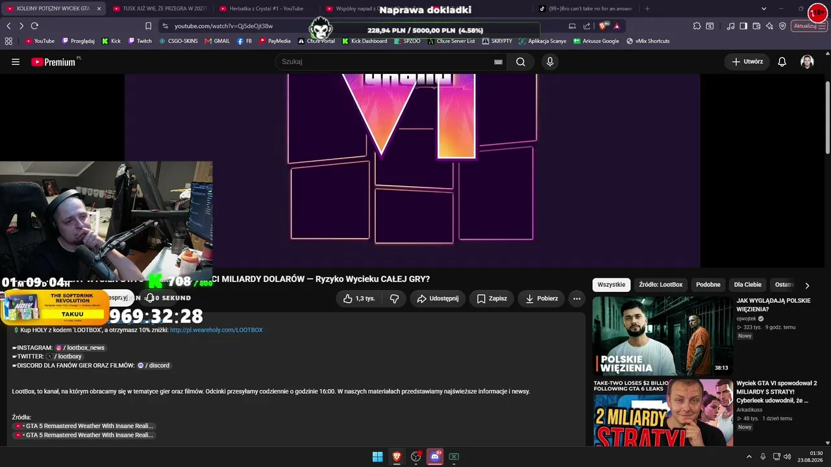831x467 pixels.
Task: Open the Brave Wallet icon
Action: [x=756, y=26]
